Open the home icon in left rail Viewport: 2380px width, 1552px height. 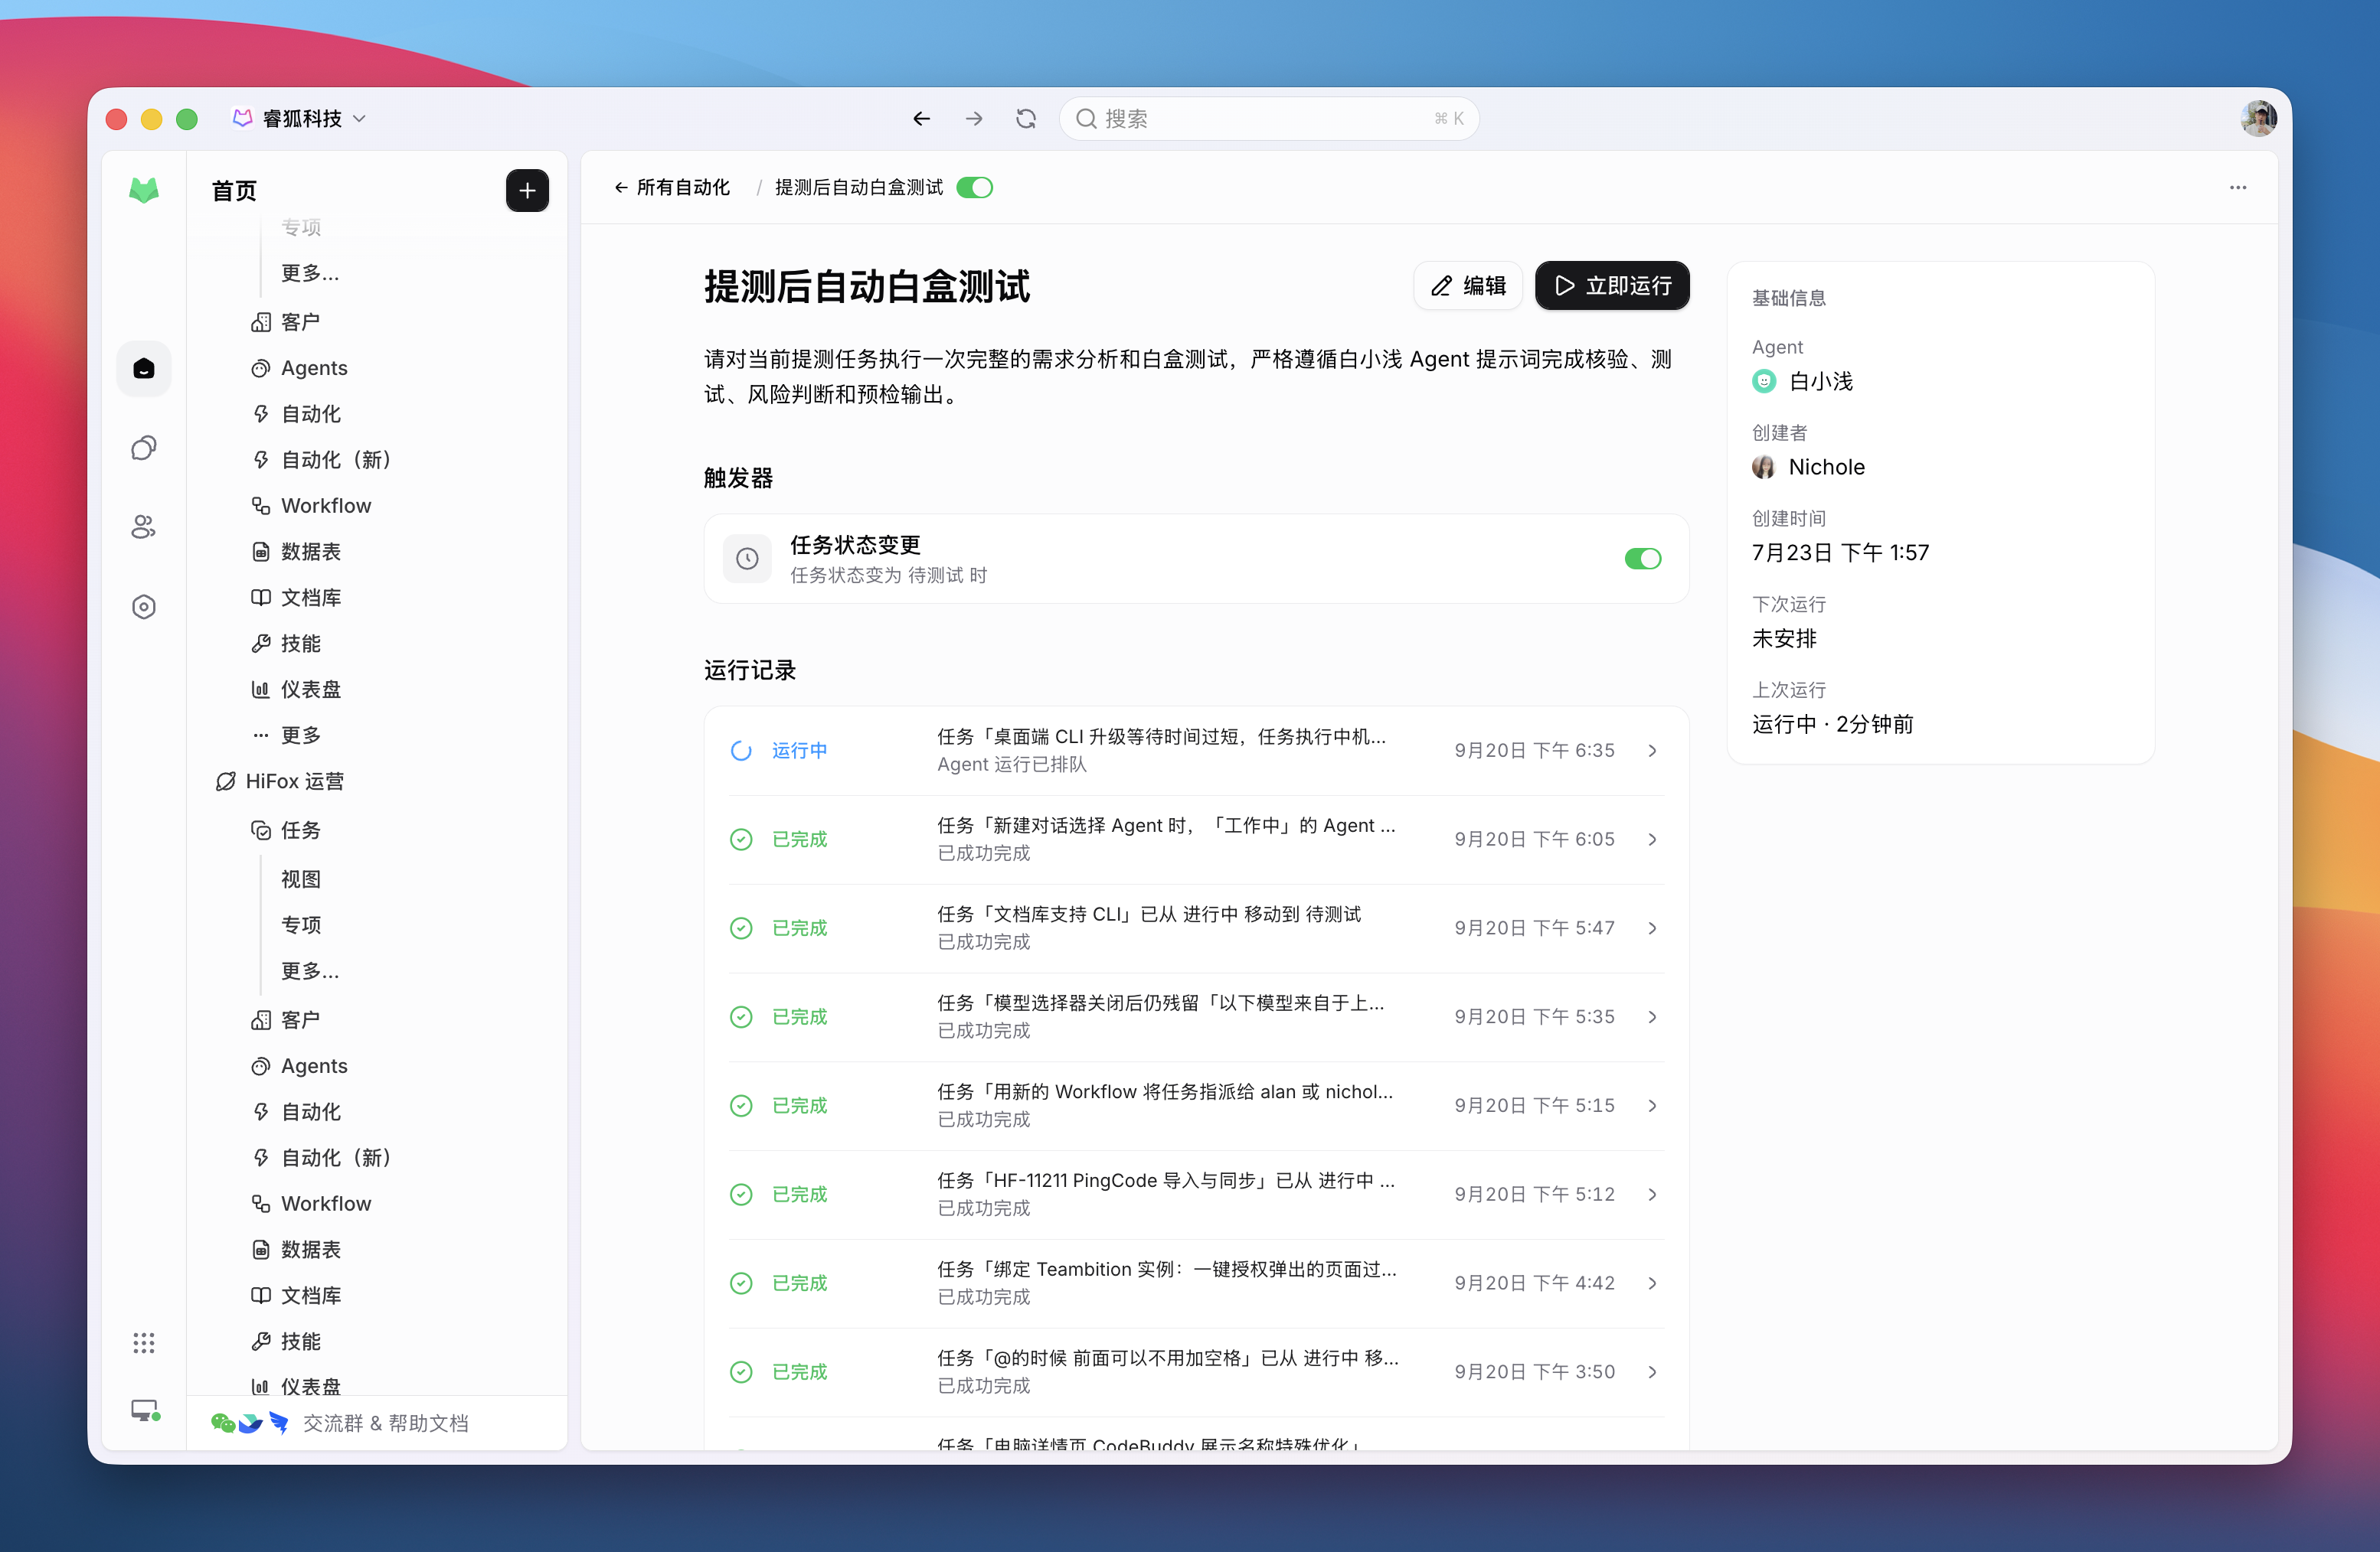coord(144,369)
